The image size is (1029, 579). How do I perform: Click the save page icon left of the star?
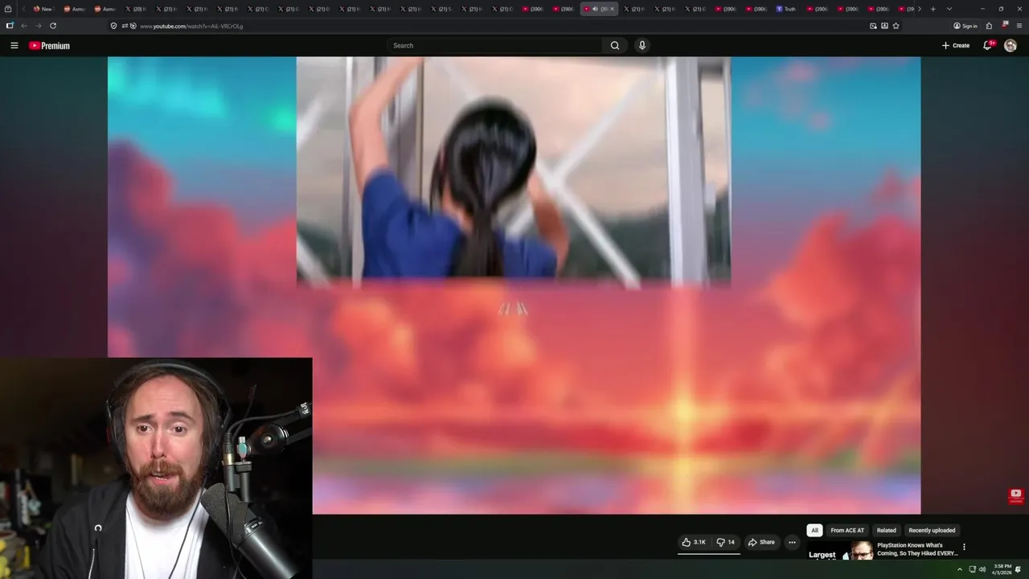(x=884, y=26)
